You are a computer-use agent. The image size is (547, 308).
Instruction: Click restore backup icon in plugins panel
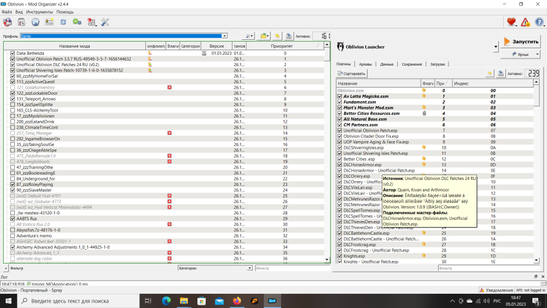pos(490,73)
